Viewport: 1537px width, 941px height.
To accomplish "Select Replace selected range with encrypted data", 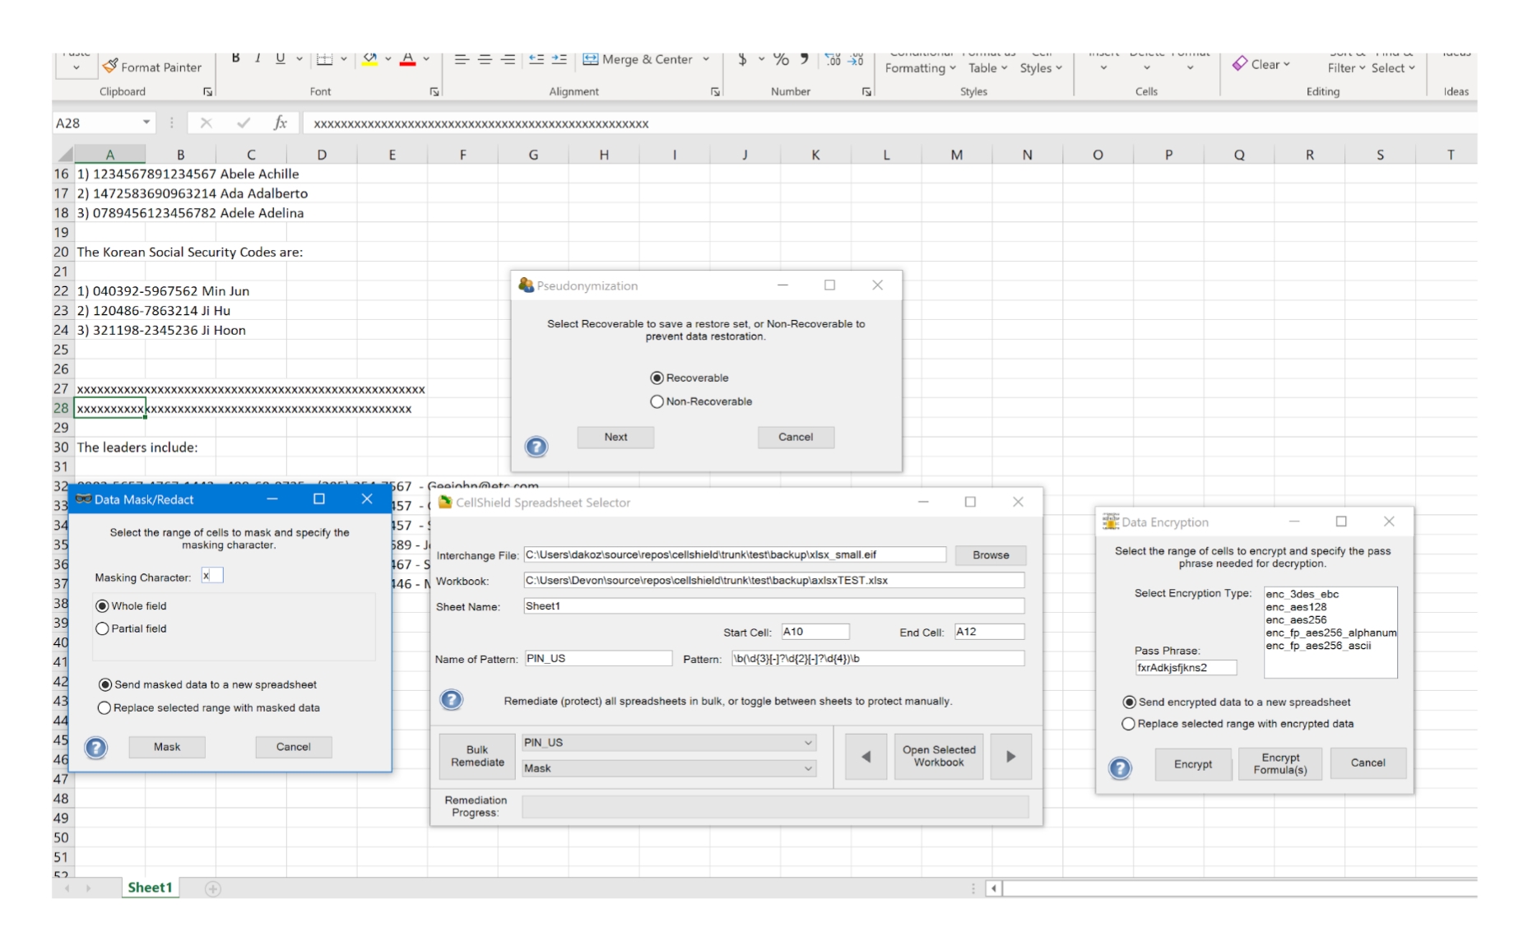I will (1129, 724).
